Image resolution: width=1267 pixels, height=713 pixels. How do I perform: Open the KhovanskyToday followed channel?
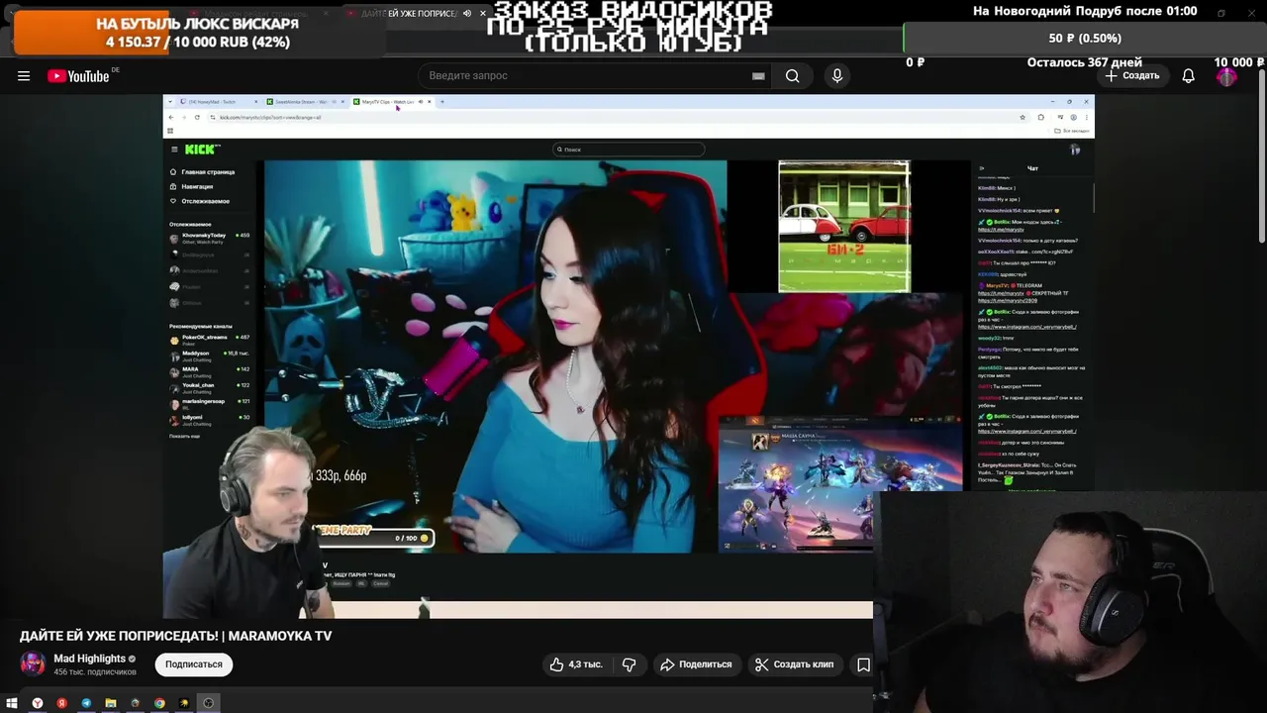[209, 239]
